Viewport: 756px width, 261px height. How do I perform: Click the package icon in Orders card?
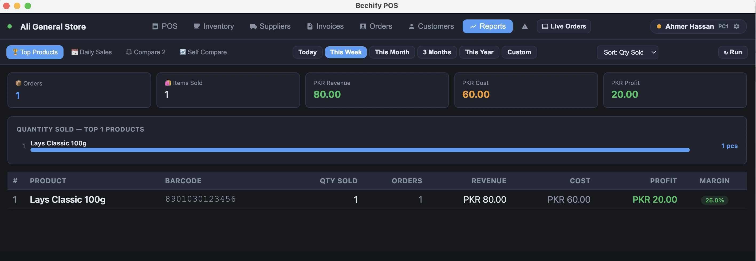(x=18, y=83)
